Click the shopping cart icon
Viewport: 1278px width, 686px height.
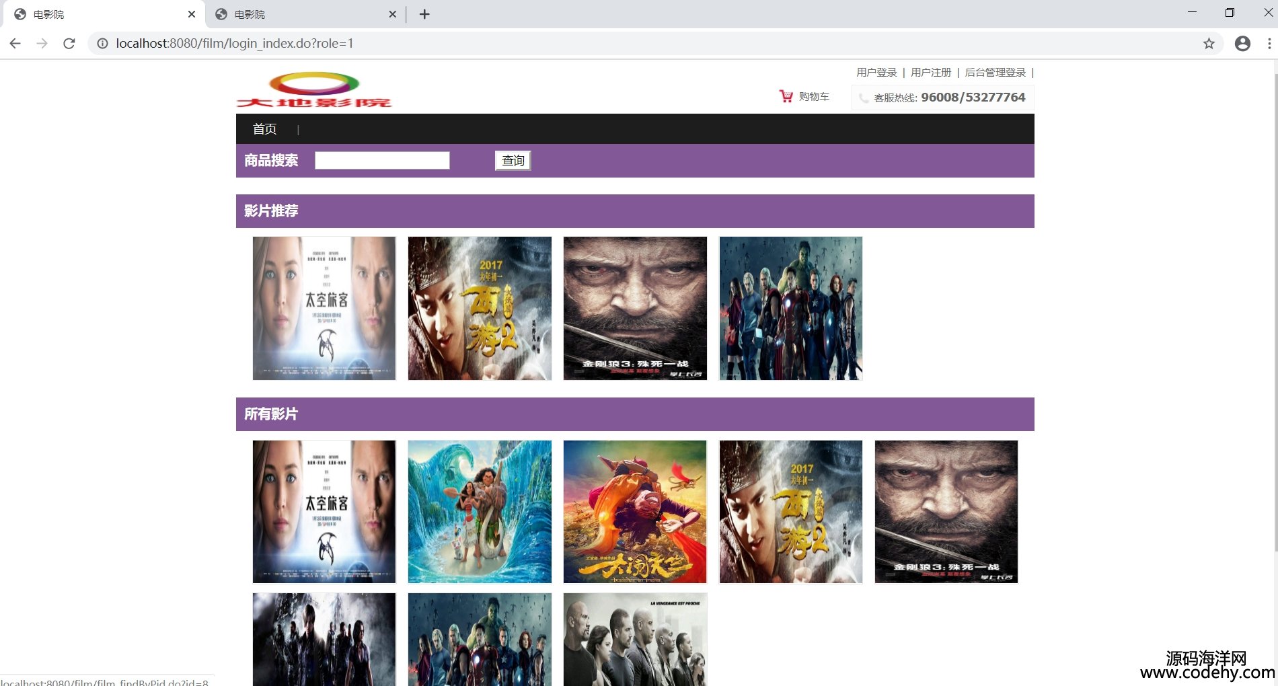click(x=786, y=96)
